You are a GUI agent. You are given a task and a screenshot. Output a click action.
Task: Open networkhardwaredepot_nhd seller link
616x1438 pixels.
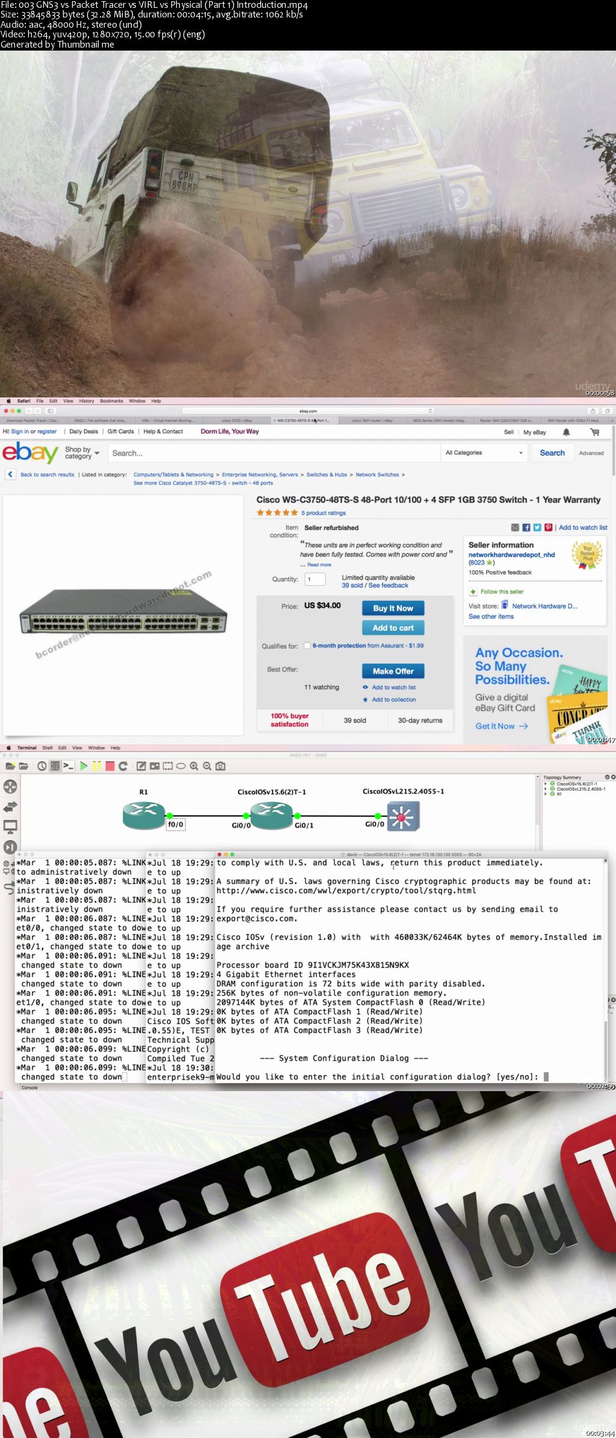[x=511, y=555]
